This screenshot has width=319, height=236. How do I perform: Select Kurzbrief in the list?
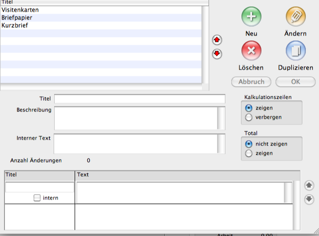pyautogui.click(x=15, y=25)
